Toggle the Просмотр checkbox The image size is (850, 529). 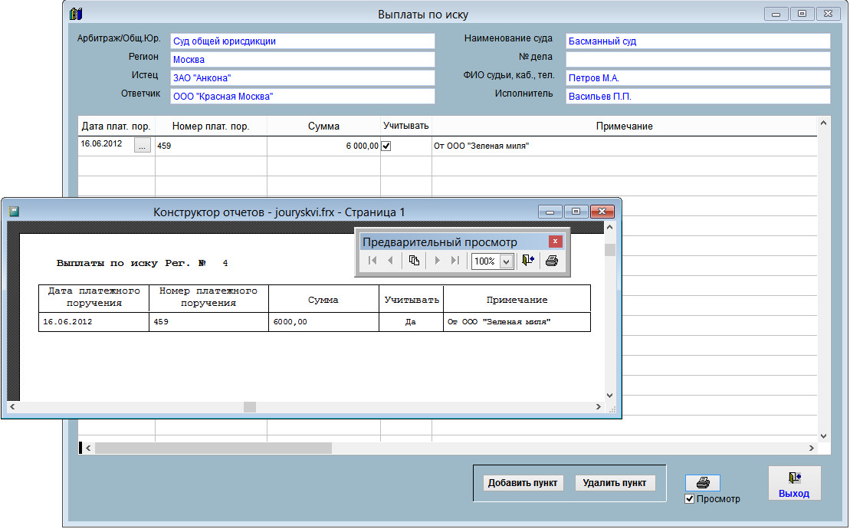(690, 499)
